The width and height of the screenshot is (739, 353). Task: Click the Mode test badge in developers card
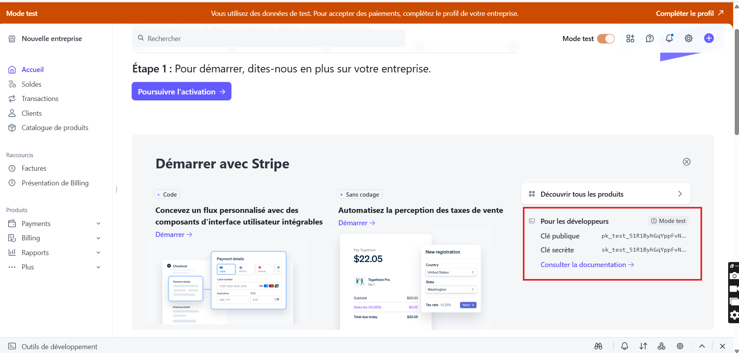tap(668, 221)
